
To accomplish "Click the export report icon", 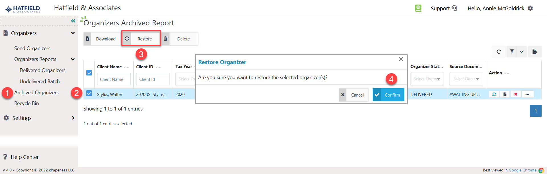I will pyautogui.click(x=535, y=52).
